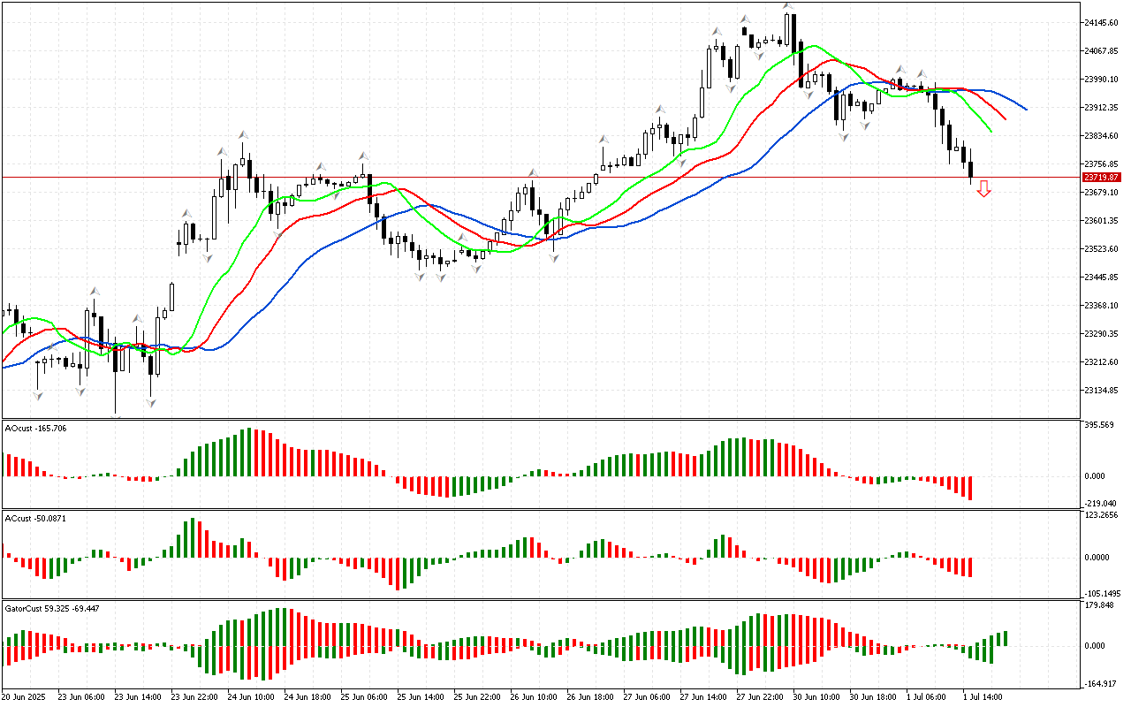The image size is (1131, 707).
Task: Select the up fractal above the 24 Jun peak
Action: click(242, 134)
